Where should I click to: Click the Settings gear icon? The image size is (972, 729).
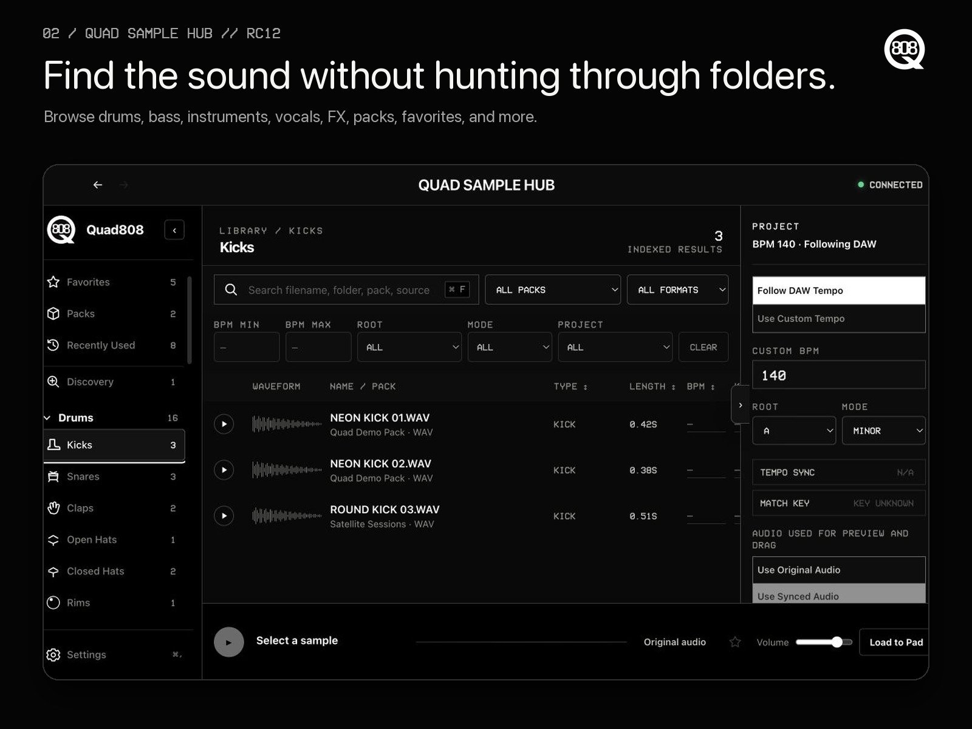[53, 655]
